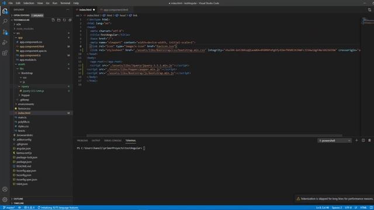Open app.module.ts in explorer
Screen dimensions: 374x210
pyautogui.click(x=28, y=60)
